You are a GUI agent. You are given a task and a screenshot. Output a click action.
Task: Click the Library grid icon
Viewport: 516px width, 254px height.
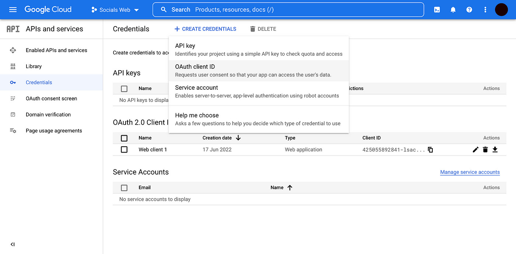(13, 67)
